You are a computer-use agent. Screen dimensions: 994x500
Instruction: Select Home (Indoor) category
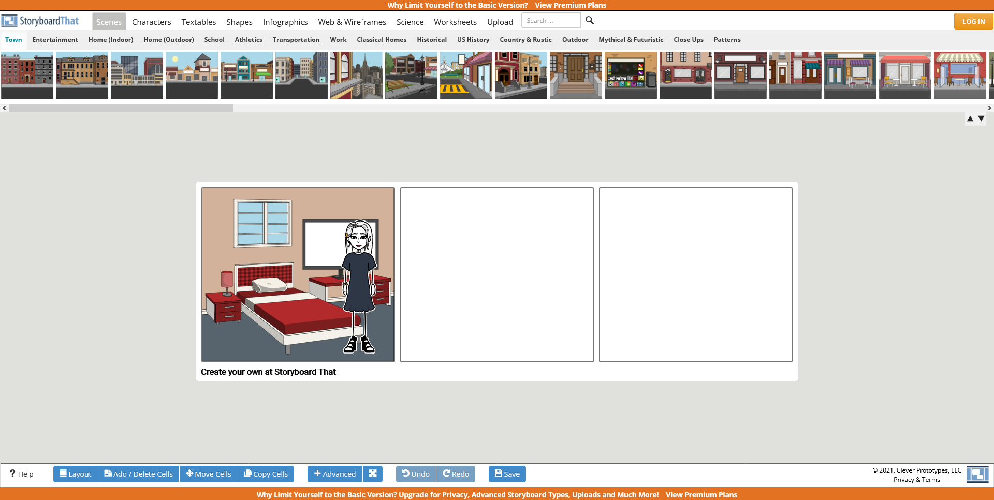tap(111, 40)
